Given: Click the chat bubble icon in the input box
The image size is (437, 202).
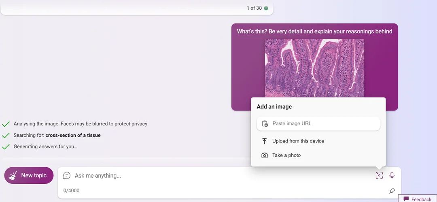Looking at the screenshot, I should point(67,175).
